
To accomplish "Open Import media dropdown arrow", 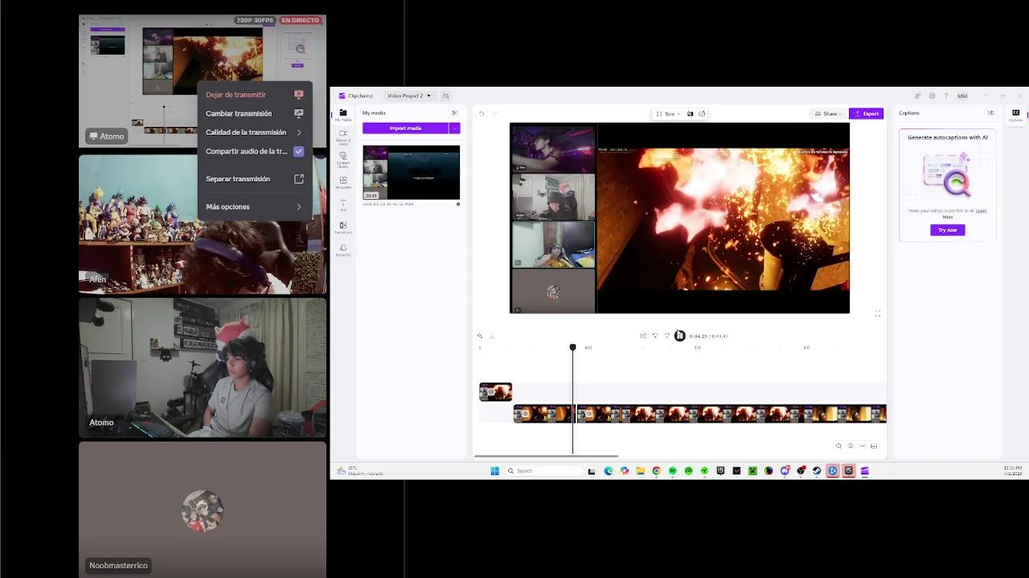I will click(x=454, y=128).
